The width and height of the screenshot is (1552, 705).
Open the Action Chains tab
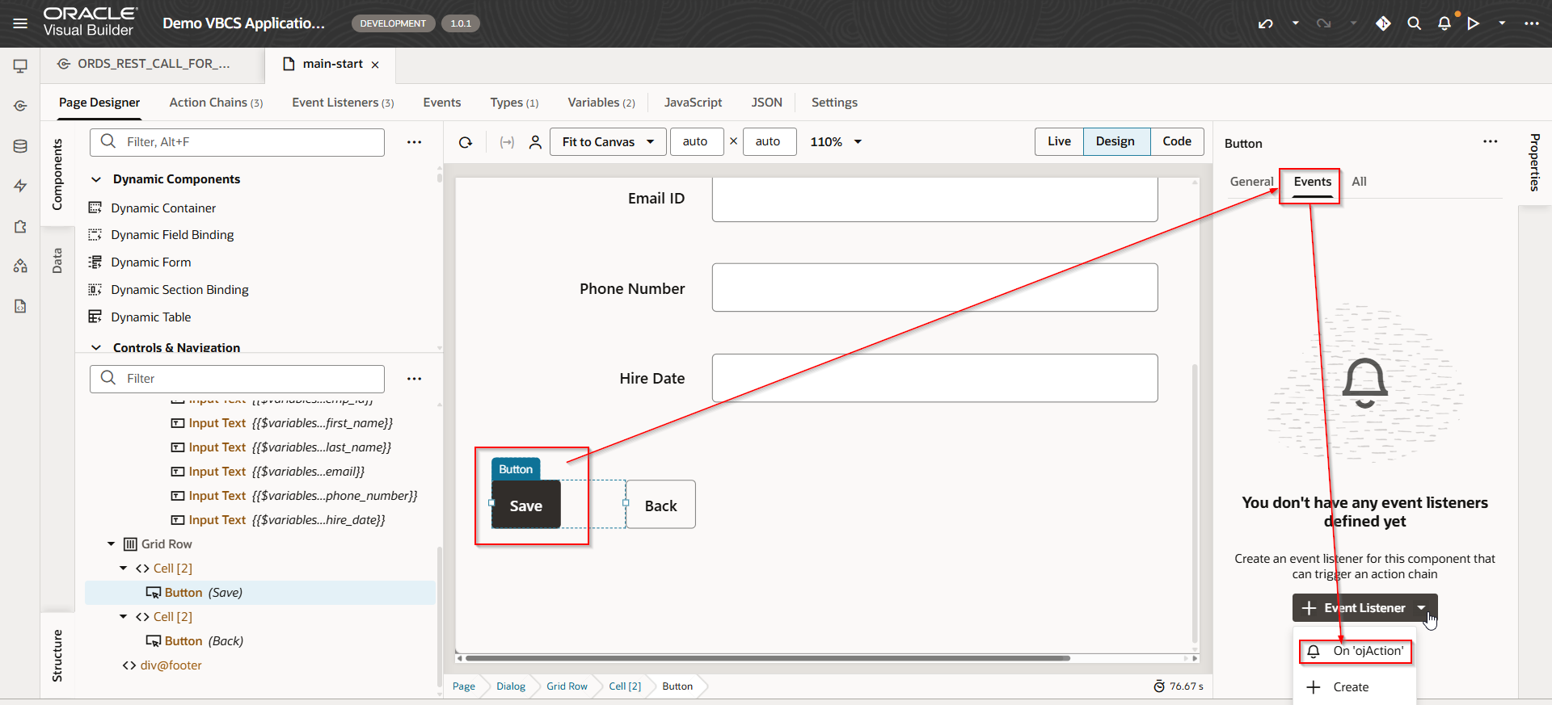[215, 103]
